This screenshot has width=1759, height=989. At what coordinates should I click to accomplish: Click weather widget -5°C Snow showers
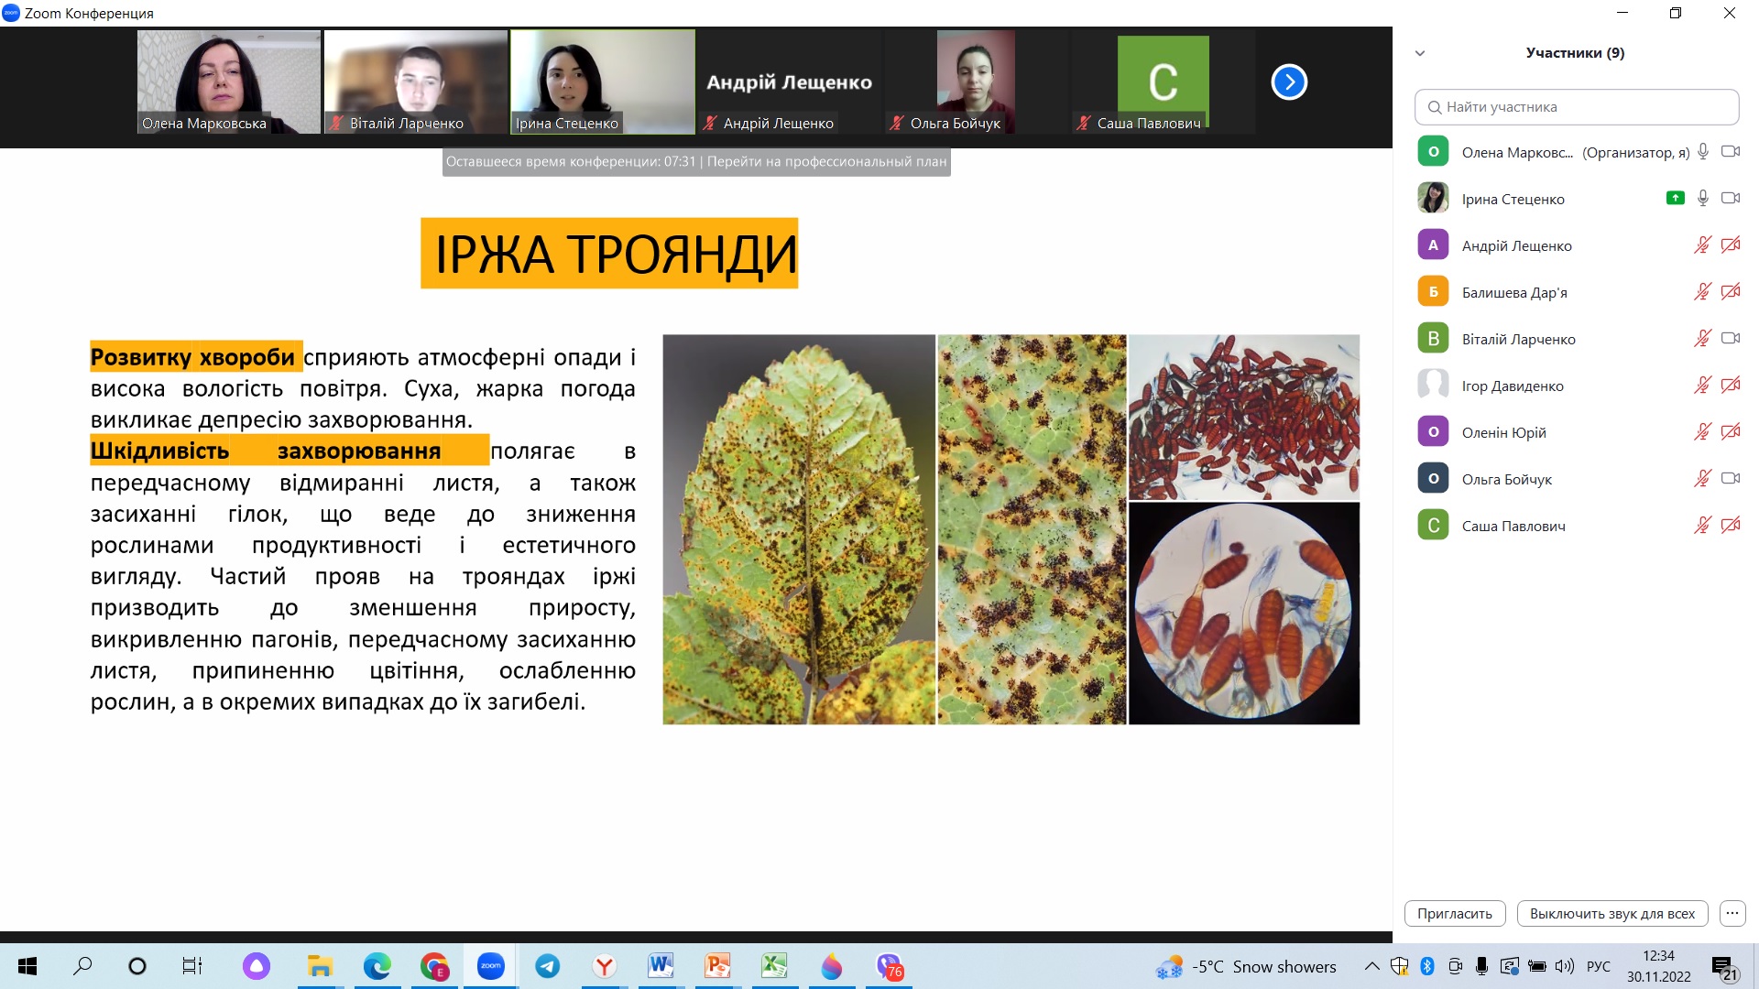(1246, 967)
